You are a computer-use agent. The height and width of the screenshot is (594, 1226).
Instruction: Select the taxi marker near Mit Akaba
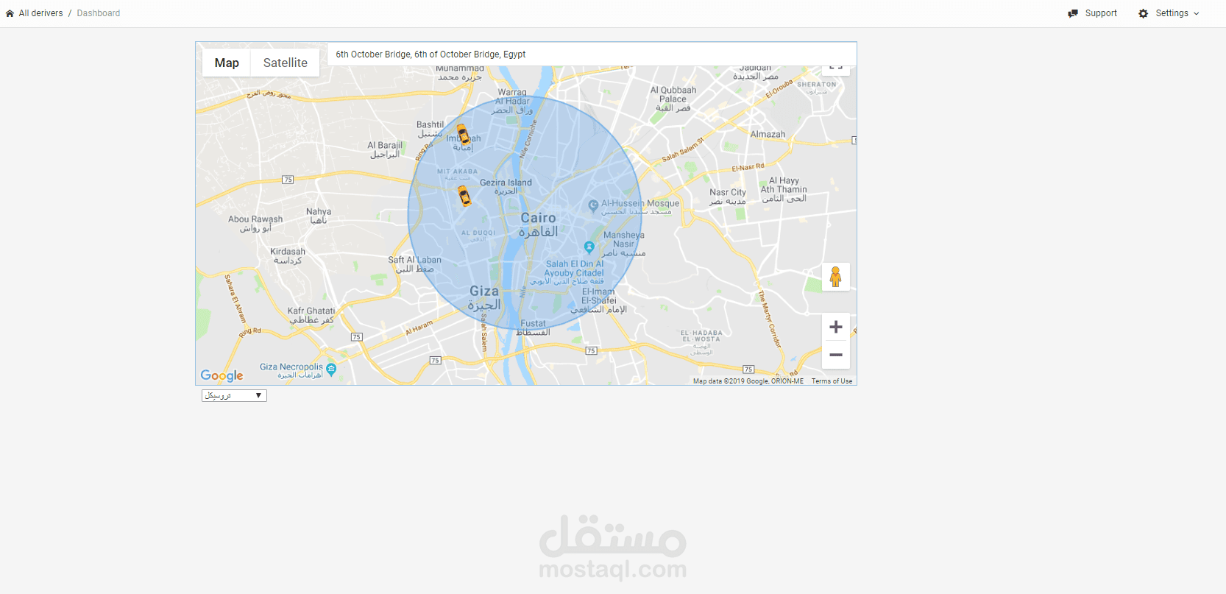(x=464, y=196)
